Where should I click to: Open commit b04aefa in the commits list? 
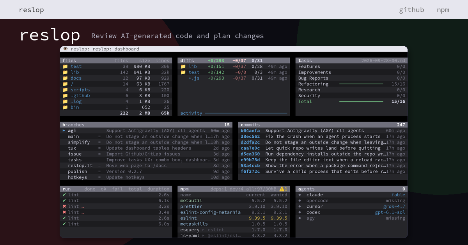click(323, 131)
